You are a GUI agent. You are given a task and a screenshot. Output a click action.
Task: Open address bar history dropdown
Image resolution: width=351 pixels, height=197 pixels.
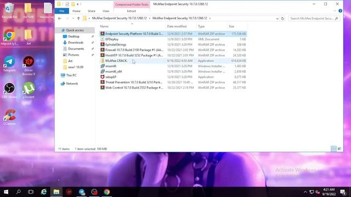pos(278,19)
